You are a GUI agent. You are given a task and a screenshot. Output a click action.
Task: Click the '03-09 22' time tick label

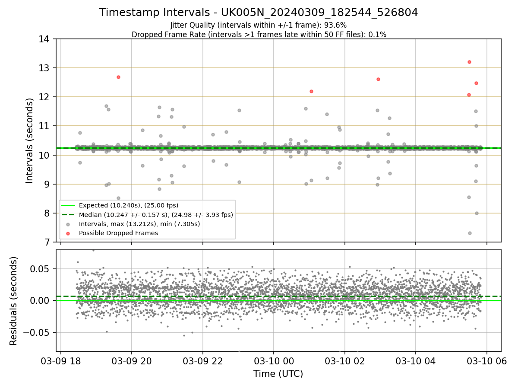point(203,360)
